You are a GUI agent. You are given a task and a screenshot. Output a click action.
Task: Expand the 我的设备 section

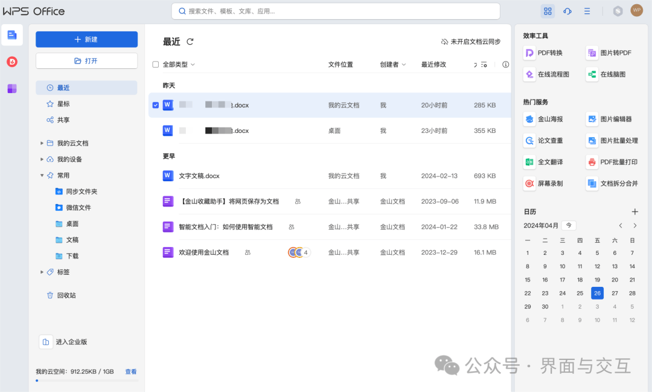pos(42,159)
